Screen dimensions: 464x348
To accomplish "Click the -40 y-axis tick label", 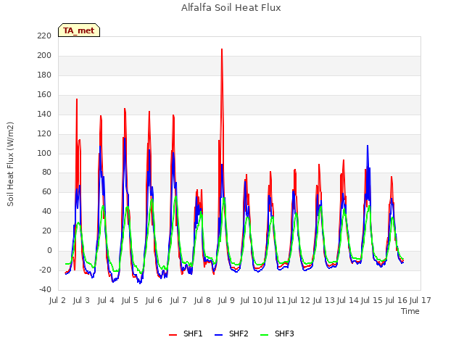I will tap(45, 289).
